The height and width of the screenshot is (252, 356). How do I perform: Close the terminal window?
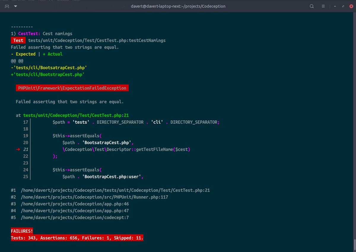pos(351,6)
